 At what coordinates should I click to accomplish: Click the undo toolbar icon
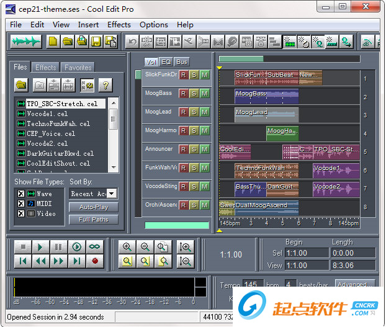(x=132, y=42)
